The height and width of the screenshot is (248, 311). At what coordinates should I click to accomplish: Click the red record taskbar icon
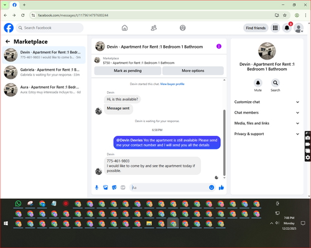(x=66, y=204)
